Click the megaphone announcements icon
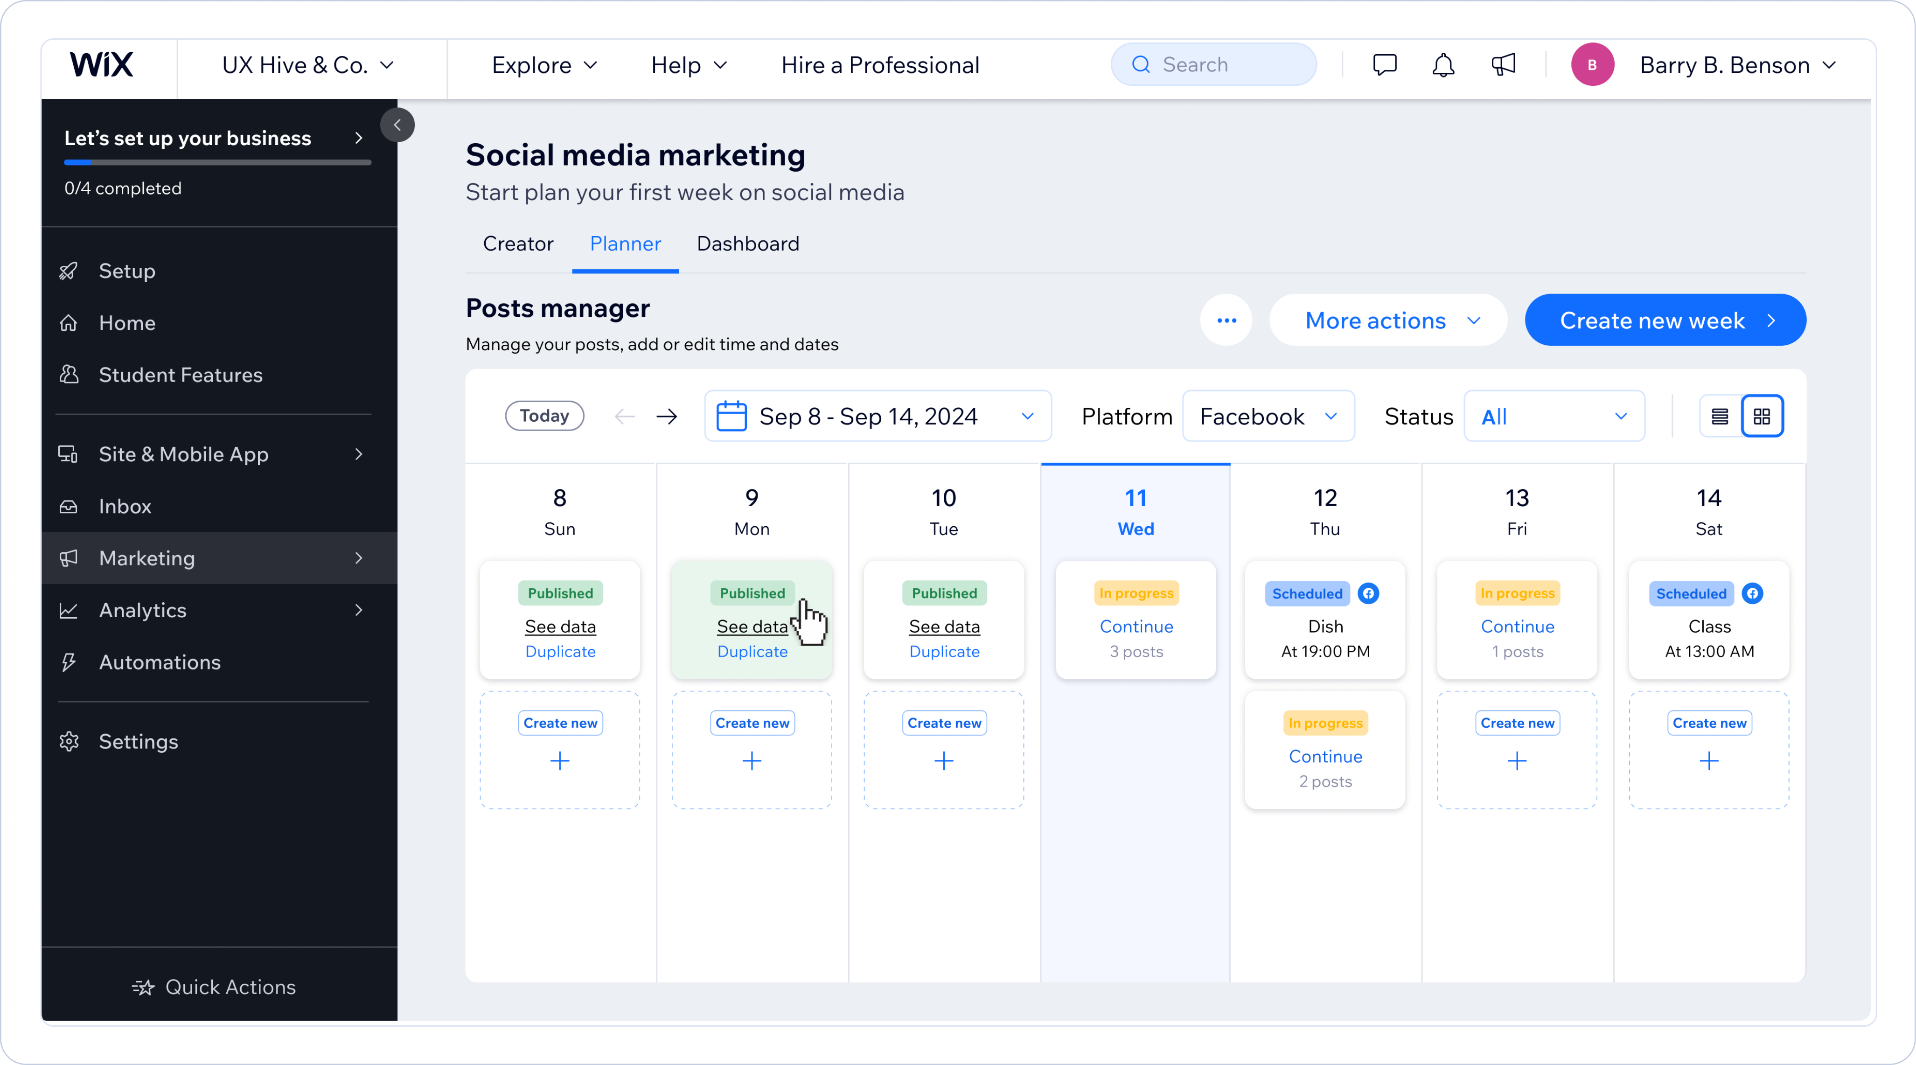Screen dimensions: 1916x1065 tap(1503, 65)
